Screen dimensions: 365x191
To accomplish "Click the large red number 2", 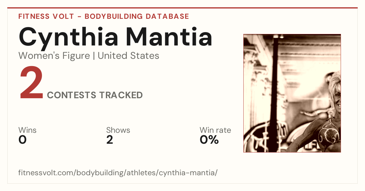I will [31, 84].
